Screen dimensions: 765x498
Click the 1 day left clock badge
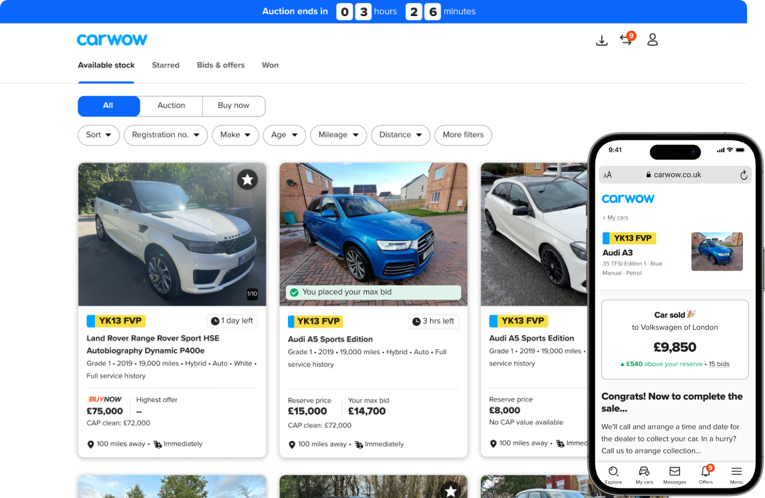(233, 321)
